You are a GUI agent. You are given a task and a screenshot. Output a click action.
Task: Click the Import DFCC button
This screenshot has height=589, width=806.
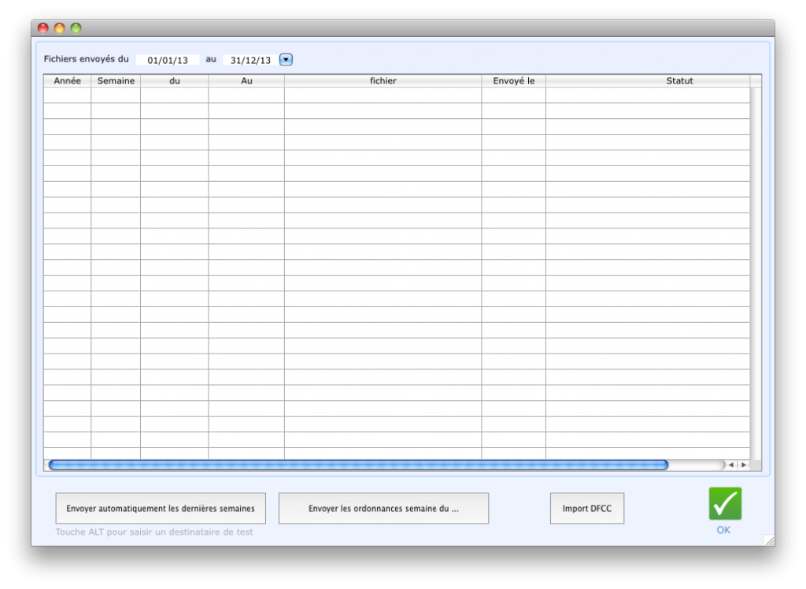point(587,508)
